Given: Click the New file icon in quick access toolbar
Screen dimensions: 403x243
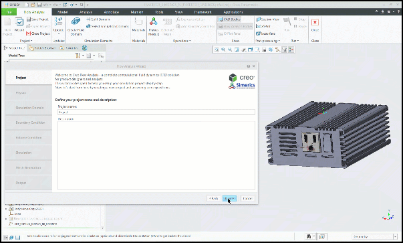Looking at the screenshot, I should [27, 5].
